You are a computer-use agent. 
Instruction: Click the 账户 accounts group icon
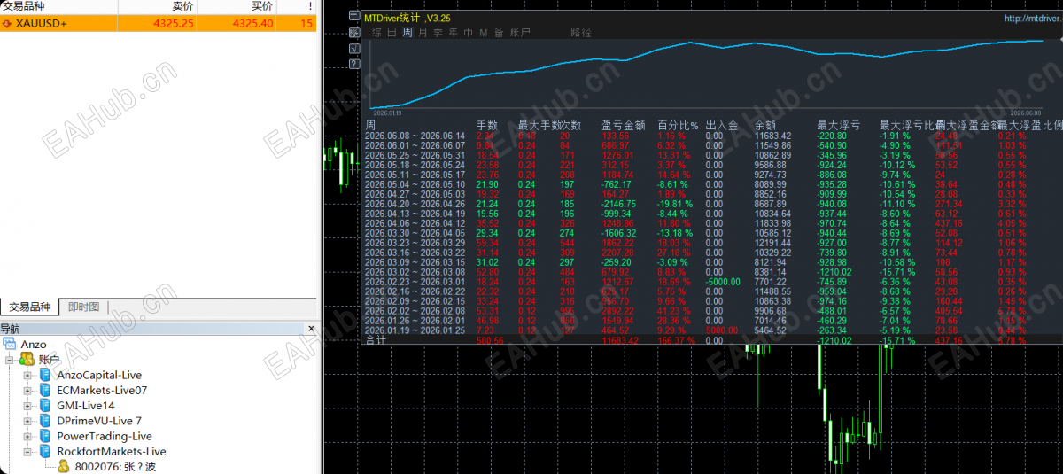click(x=27, y=359)
